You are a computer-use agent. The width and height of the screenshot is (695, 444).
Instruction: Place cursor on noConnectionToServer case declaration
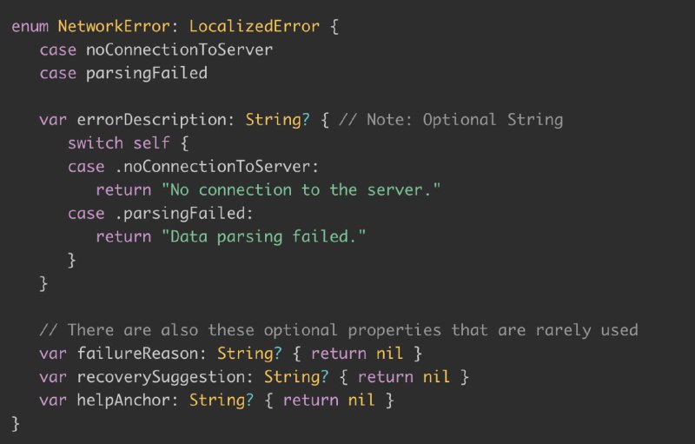click(179, 50)
